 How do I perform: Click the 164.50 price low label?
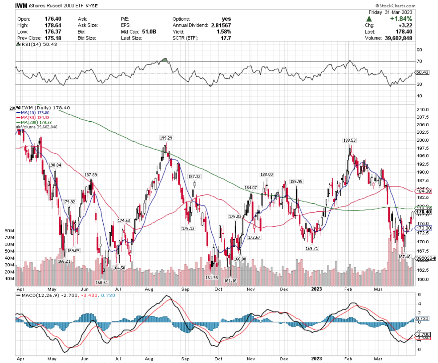119,268
